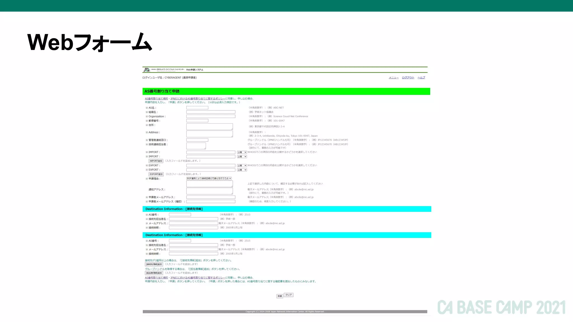The image size is (573, 322).
Task: Focus the AS名 input field
Action: tap(197, 108)
